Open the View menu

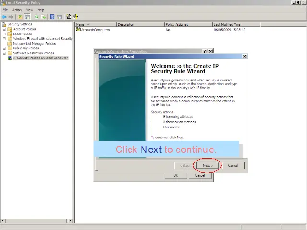[29, 10]
